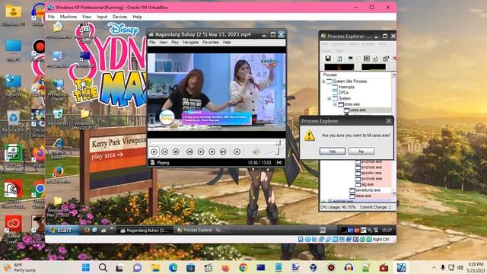Launch Google Chrome from Windows 11 taskbar
This screenshot has width=487, height=274.
coord(243,267)
